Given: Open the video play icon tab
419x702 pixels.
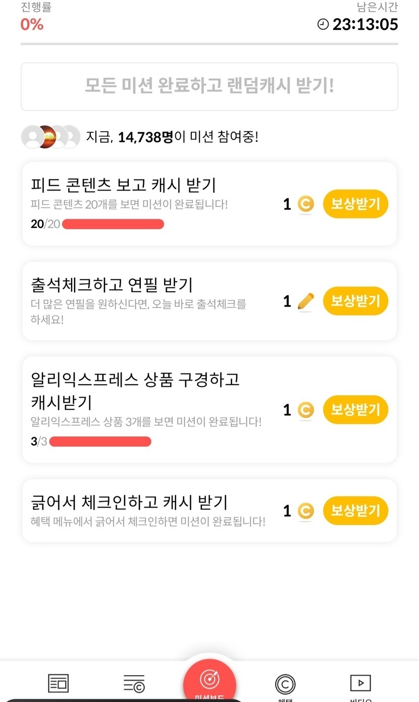Looking at the screenshot, I should [x=360, y=683].
